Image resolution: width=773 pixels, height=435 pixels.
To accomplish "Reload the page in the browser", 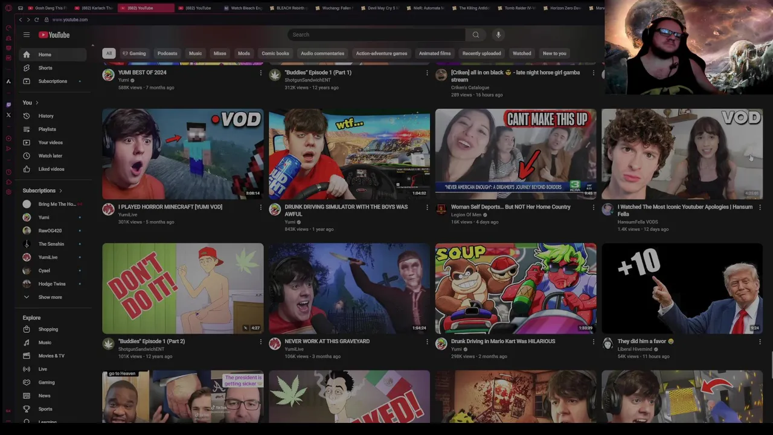I will click(x=37, y=19).
